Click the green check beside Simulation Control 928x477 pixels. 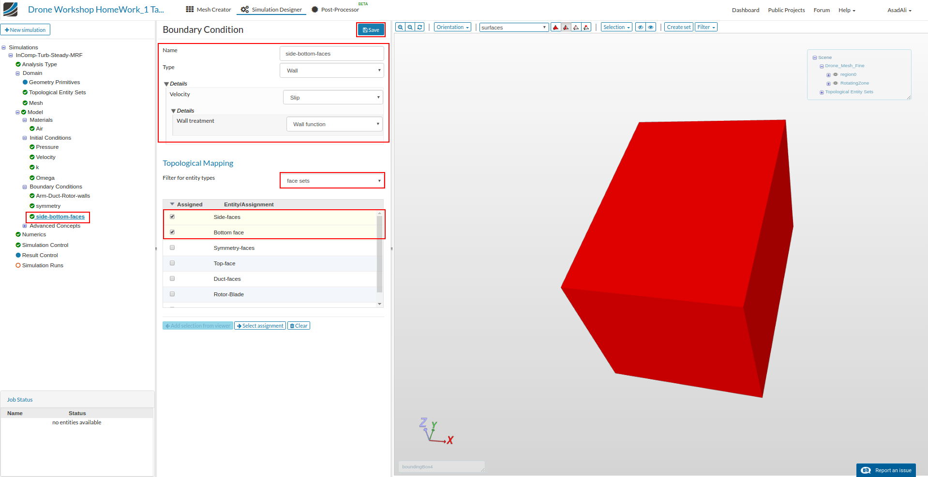click(x=18, y=245)
